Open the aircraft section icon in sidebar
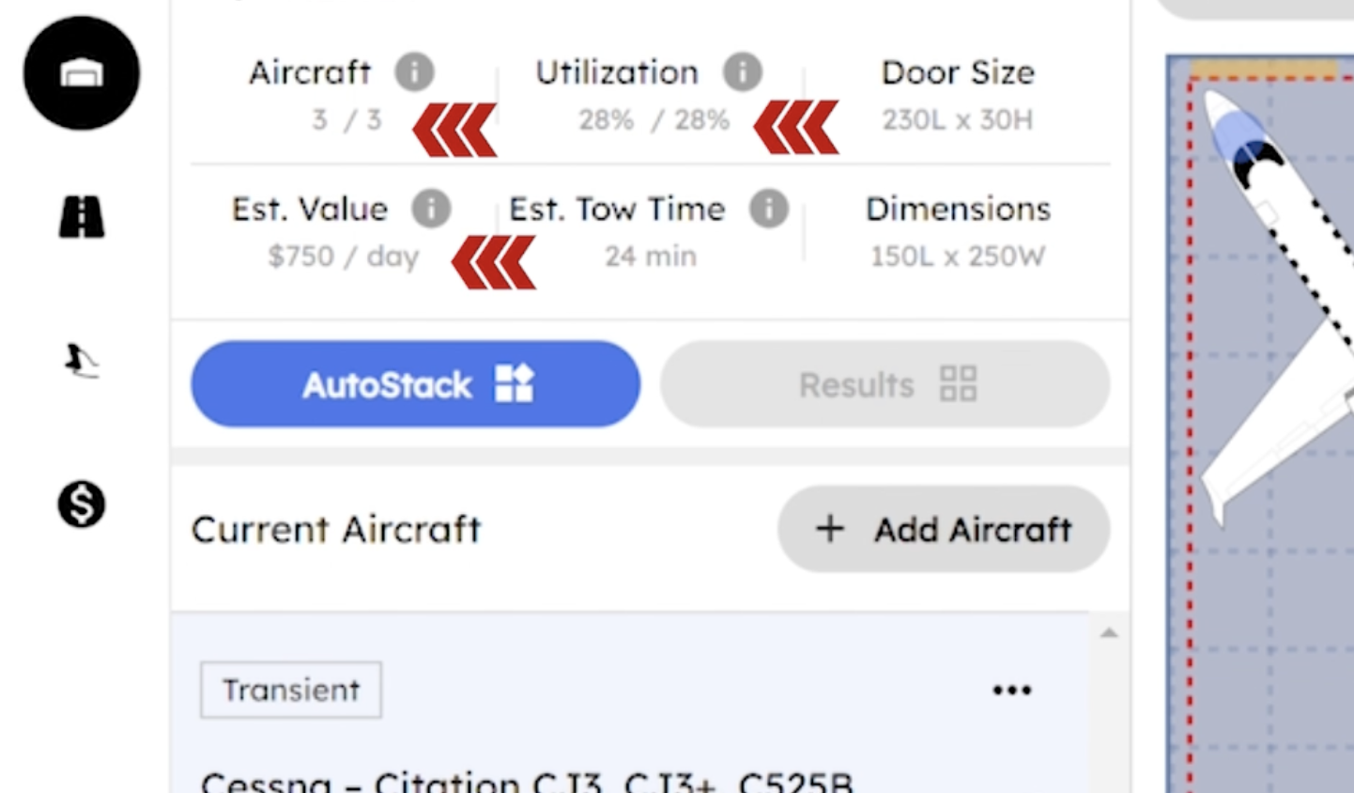This screenshot has width=1354, height=793. [x=82, y=361]
